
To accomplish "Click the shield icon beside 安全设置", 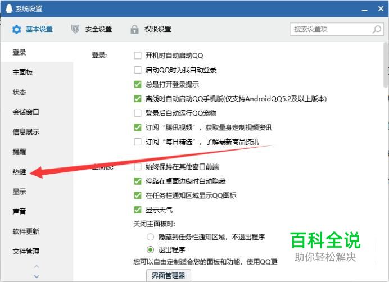I will (75, 29).
